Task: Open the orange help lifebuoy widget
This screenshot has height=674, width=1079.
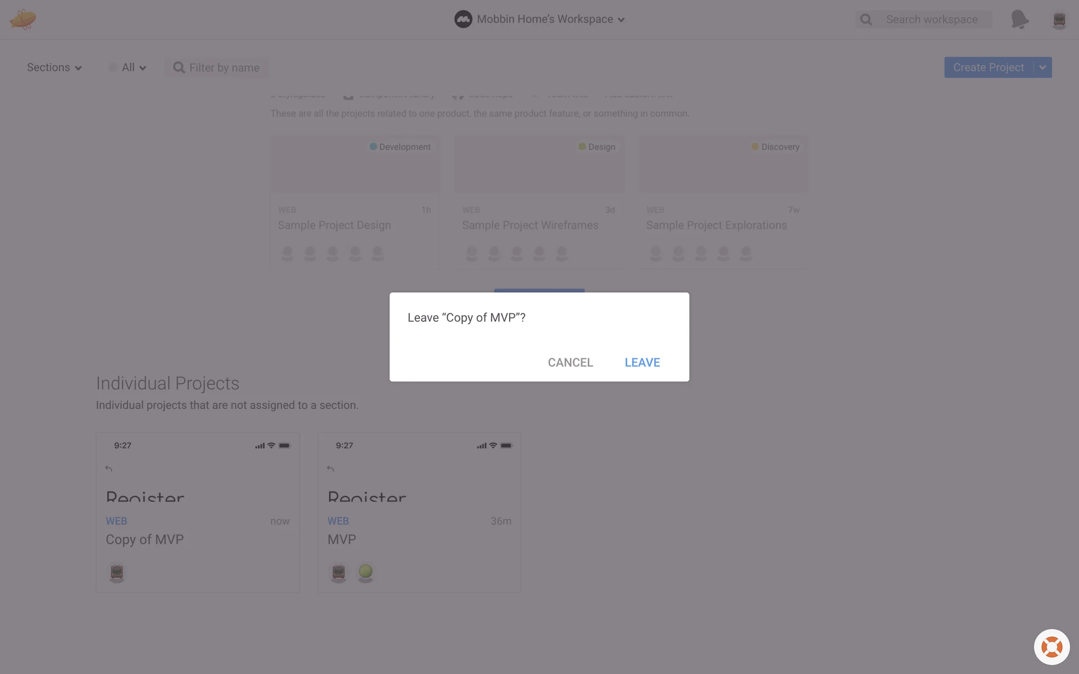Action: click(1051, 647)
